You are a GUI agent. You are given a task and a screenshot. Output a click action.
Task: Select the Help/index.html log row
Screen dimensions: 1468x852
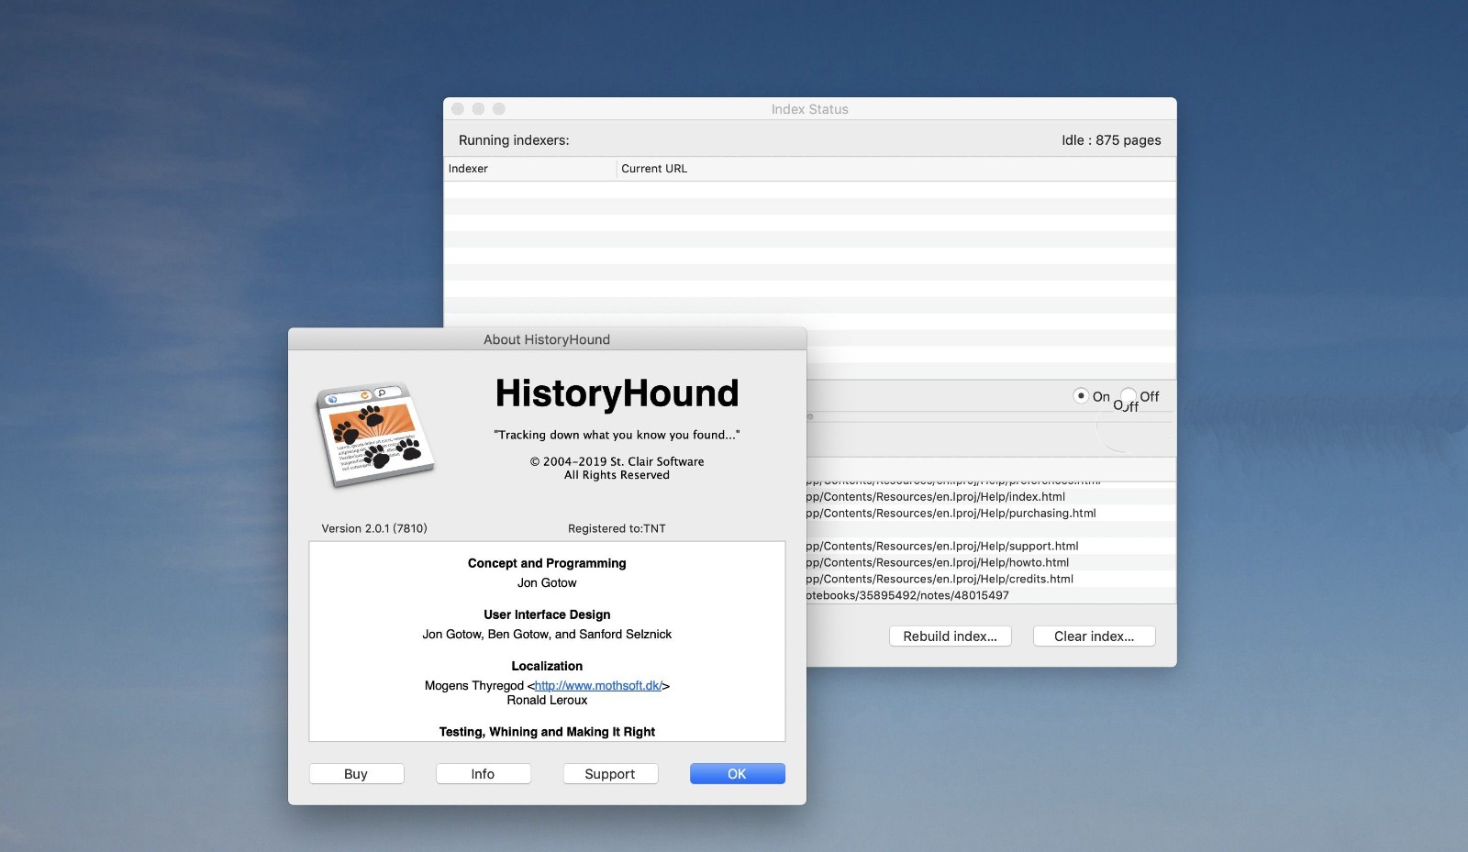(x=991, y=496)
